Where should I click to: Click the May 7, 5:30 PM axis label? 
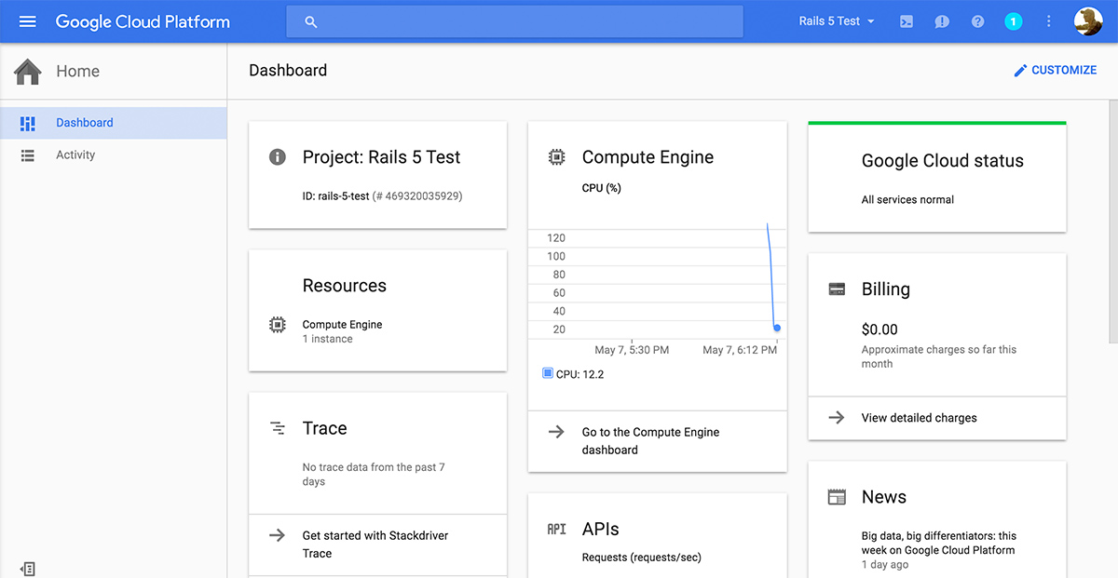(x=632, y=350)
